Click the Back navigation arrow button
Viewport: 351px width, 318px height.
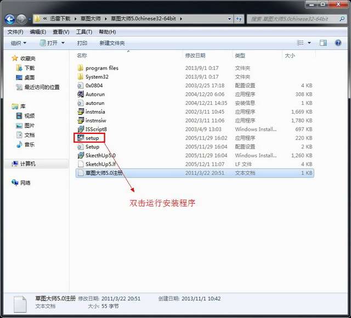tap(9, 19)
